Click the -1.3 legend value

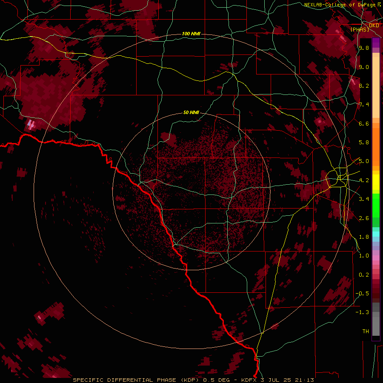(362, 312)
